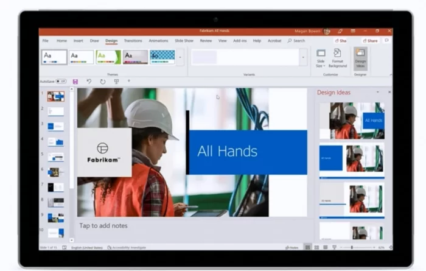
Task: Expand the Variants gallery dropdown
Action: point(303,57)
